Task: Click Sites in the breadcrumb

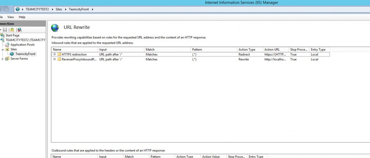Action: 59,9
